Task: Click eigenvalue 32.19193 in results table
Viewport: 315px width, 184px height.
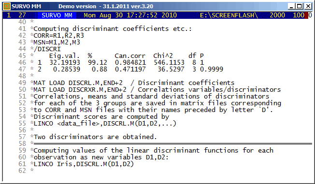Action: (65, 62)
